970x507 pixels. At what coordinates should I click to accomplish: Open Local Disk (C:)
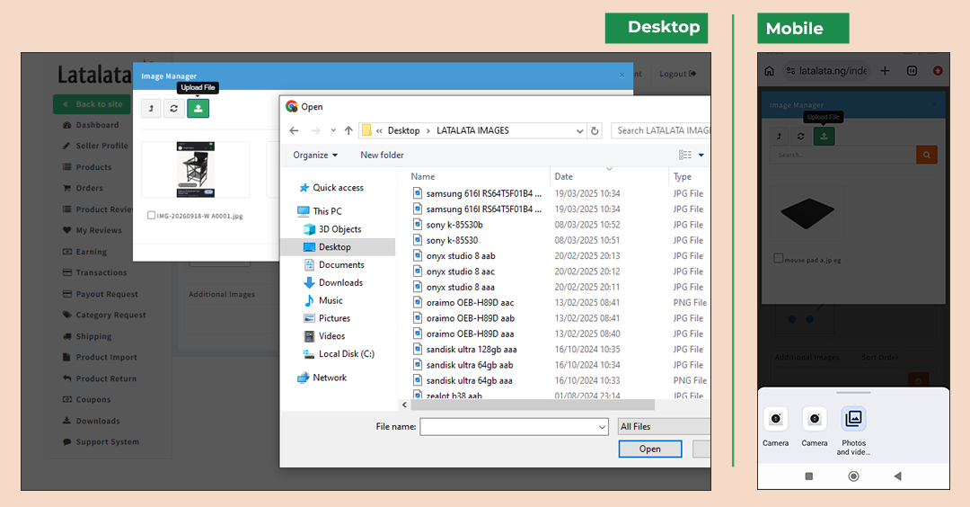[339, 354]
